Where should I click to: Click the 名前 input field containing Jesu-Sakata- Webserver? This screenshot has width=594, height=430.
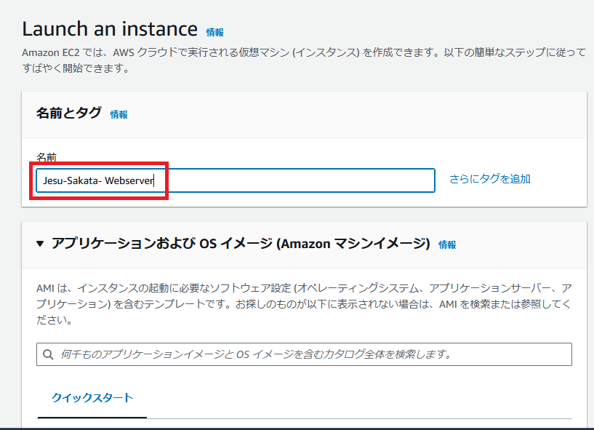pyautogui.click(x=236, y=180)
